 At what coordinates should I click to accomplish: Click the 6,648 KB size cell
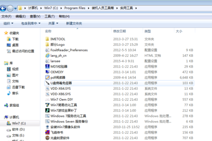[186, 77]
